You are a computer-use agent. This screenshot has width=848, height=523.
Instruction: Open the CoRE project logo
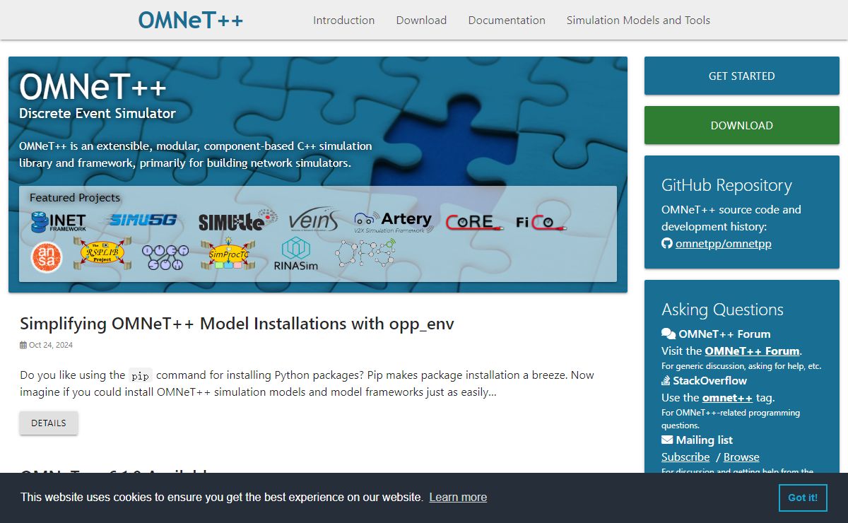[474, 222]
